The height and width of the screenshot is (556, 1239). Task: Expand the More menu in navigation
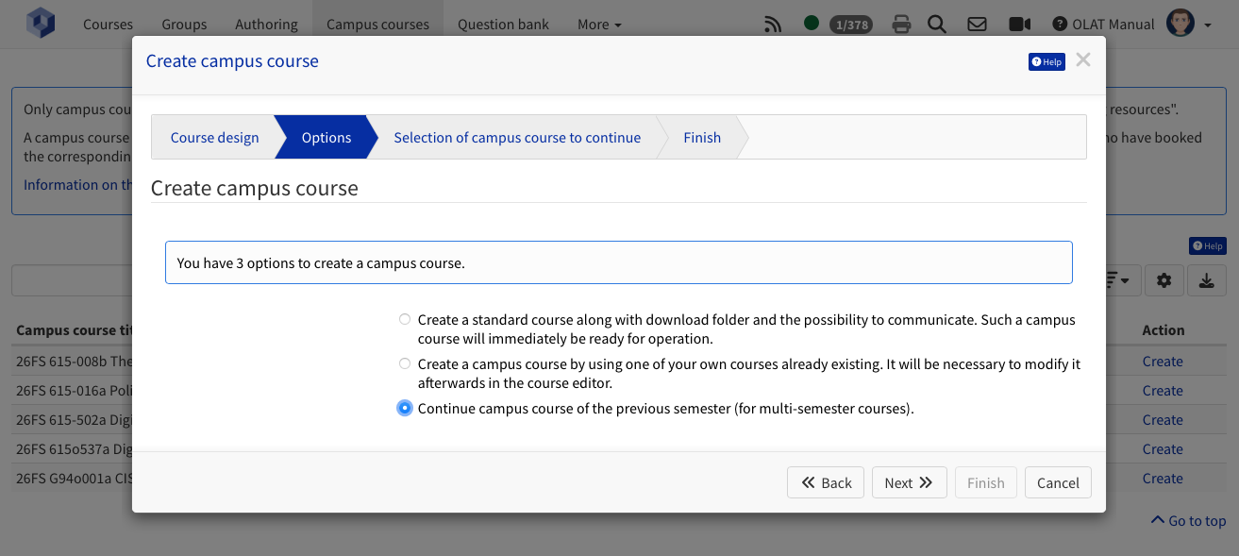tap(599, 25)
